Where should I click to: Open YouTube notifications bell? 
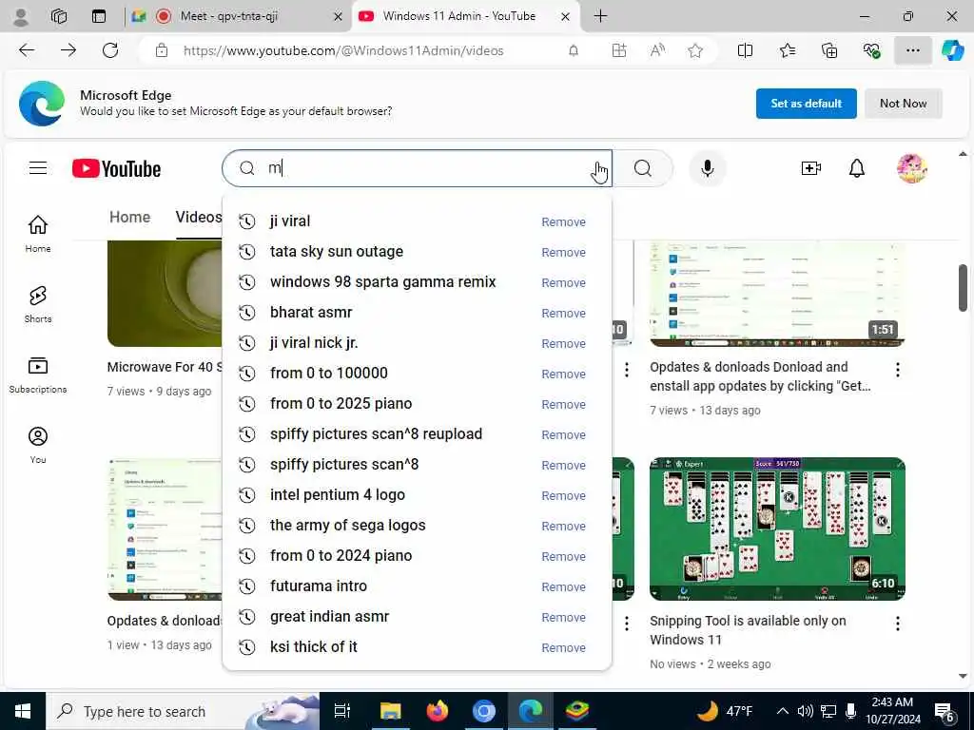(857, 168)
